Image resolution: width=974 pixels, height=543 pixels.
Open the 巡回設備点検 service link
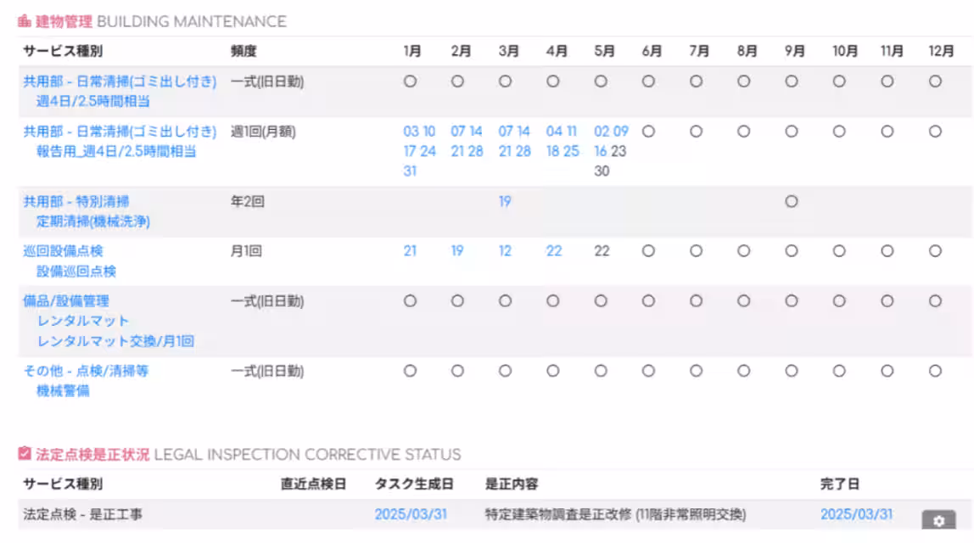click(x=64, y=251)
